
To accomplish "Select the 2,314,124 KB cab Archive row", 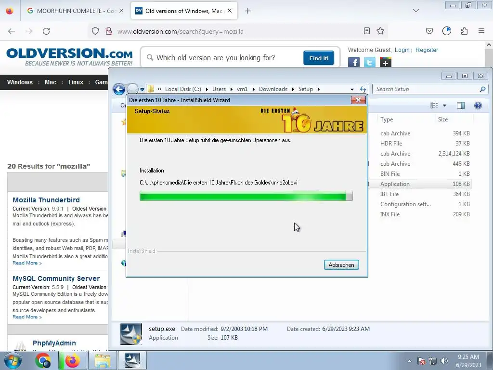I will click(420, 154).
